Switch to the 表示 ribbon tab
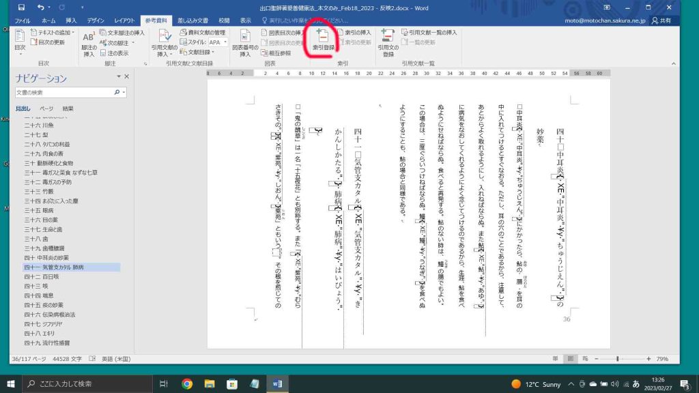This screenshot has width=699, height=393. click(245, 20)
